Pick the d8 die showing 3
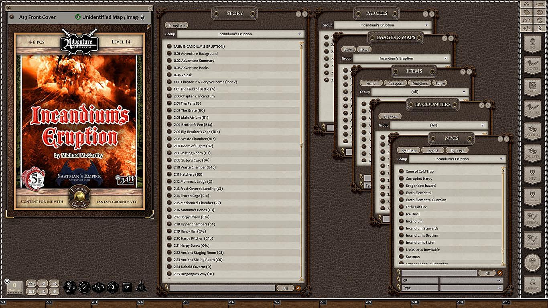The image size is (548, 308). [x=113, y=287]
